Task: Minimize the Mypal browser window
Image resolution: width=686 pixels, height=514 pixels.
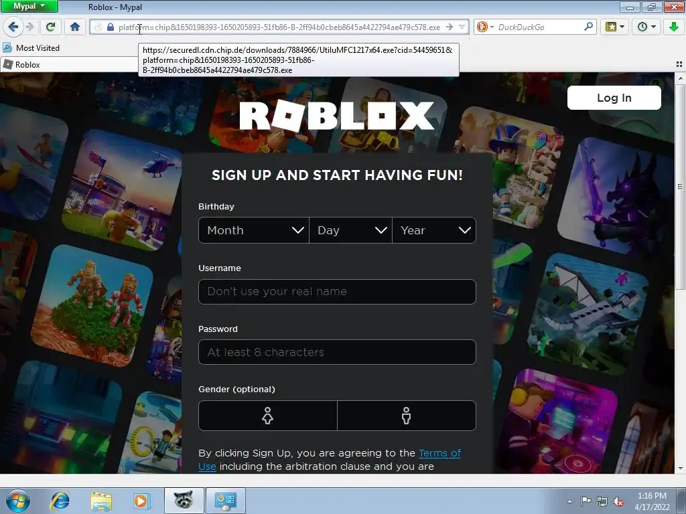Action: click(630, 7)
